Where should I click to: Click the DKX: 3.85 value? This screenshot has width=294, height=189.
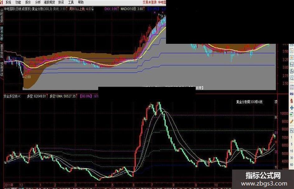tap(111, 9)
